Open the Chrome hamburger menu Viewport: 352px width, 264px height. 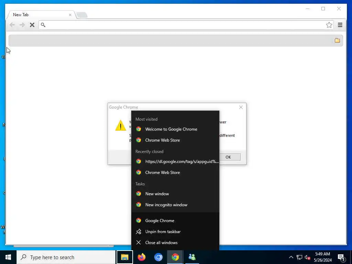(x=340, y=25)
